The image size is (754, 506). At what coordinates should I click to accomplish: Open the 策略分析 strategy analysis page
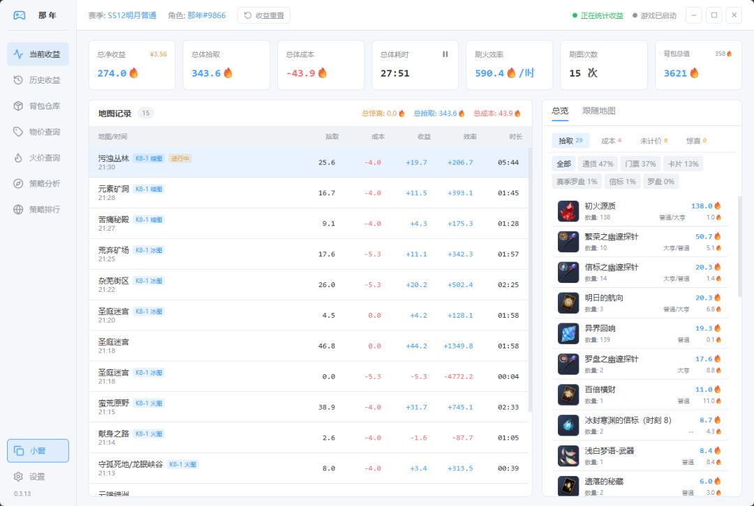click(38, 184)
